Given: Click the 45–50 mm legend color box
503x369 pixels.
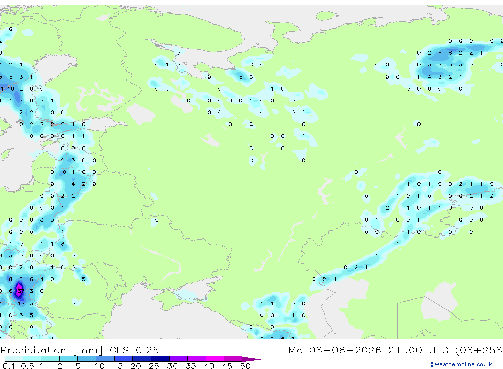Looking at the screenshot, I should tap(233, 359).
